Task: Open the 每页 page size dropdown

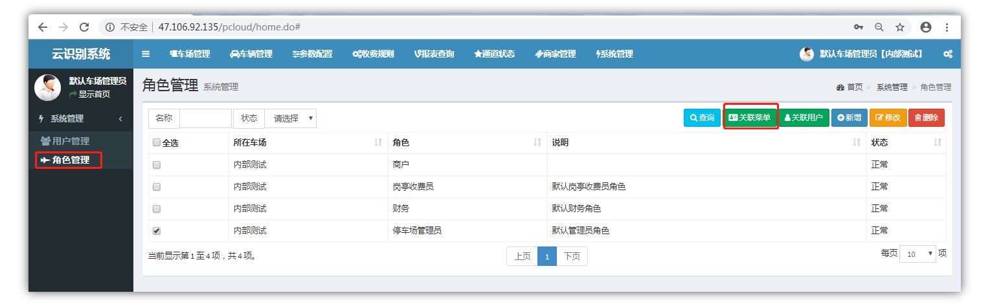Action: (917, 254)
